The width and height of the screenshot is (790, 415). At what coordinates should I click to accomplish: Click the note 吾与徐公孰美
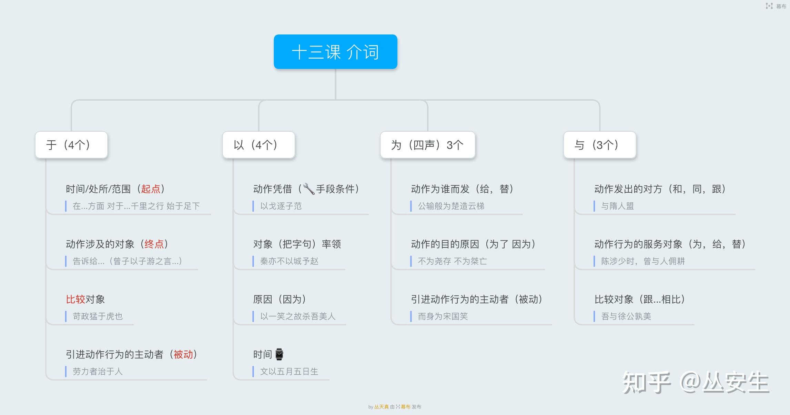626,316
